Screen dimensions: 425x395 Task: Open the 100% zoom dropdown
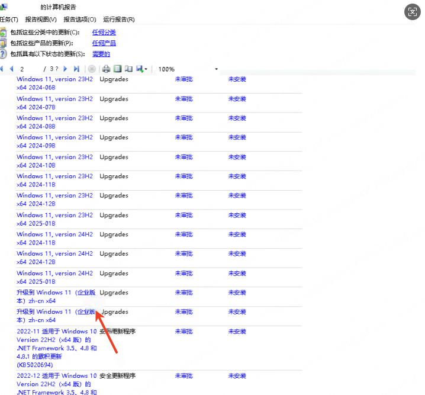tap(216, 69)
